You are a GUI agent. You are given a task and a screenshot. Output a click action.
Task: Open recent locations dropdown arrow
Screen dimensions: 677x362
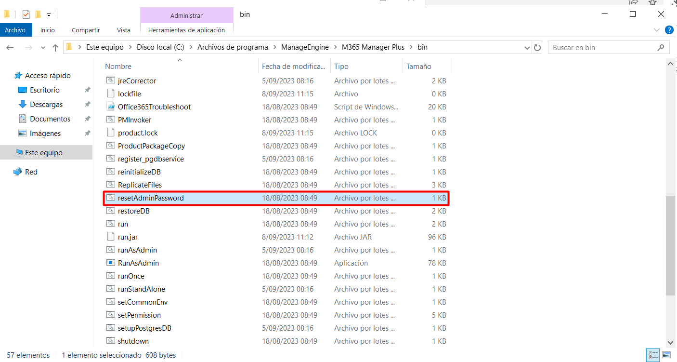click(x=43, y=48)
